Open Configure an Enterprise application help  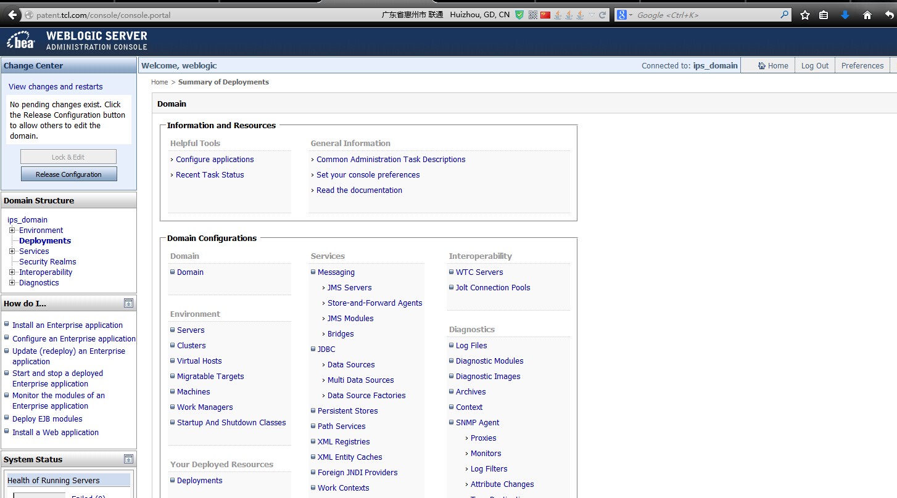(74, 339)
